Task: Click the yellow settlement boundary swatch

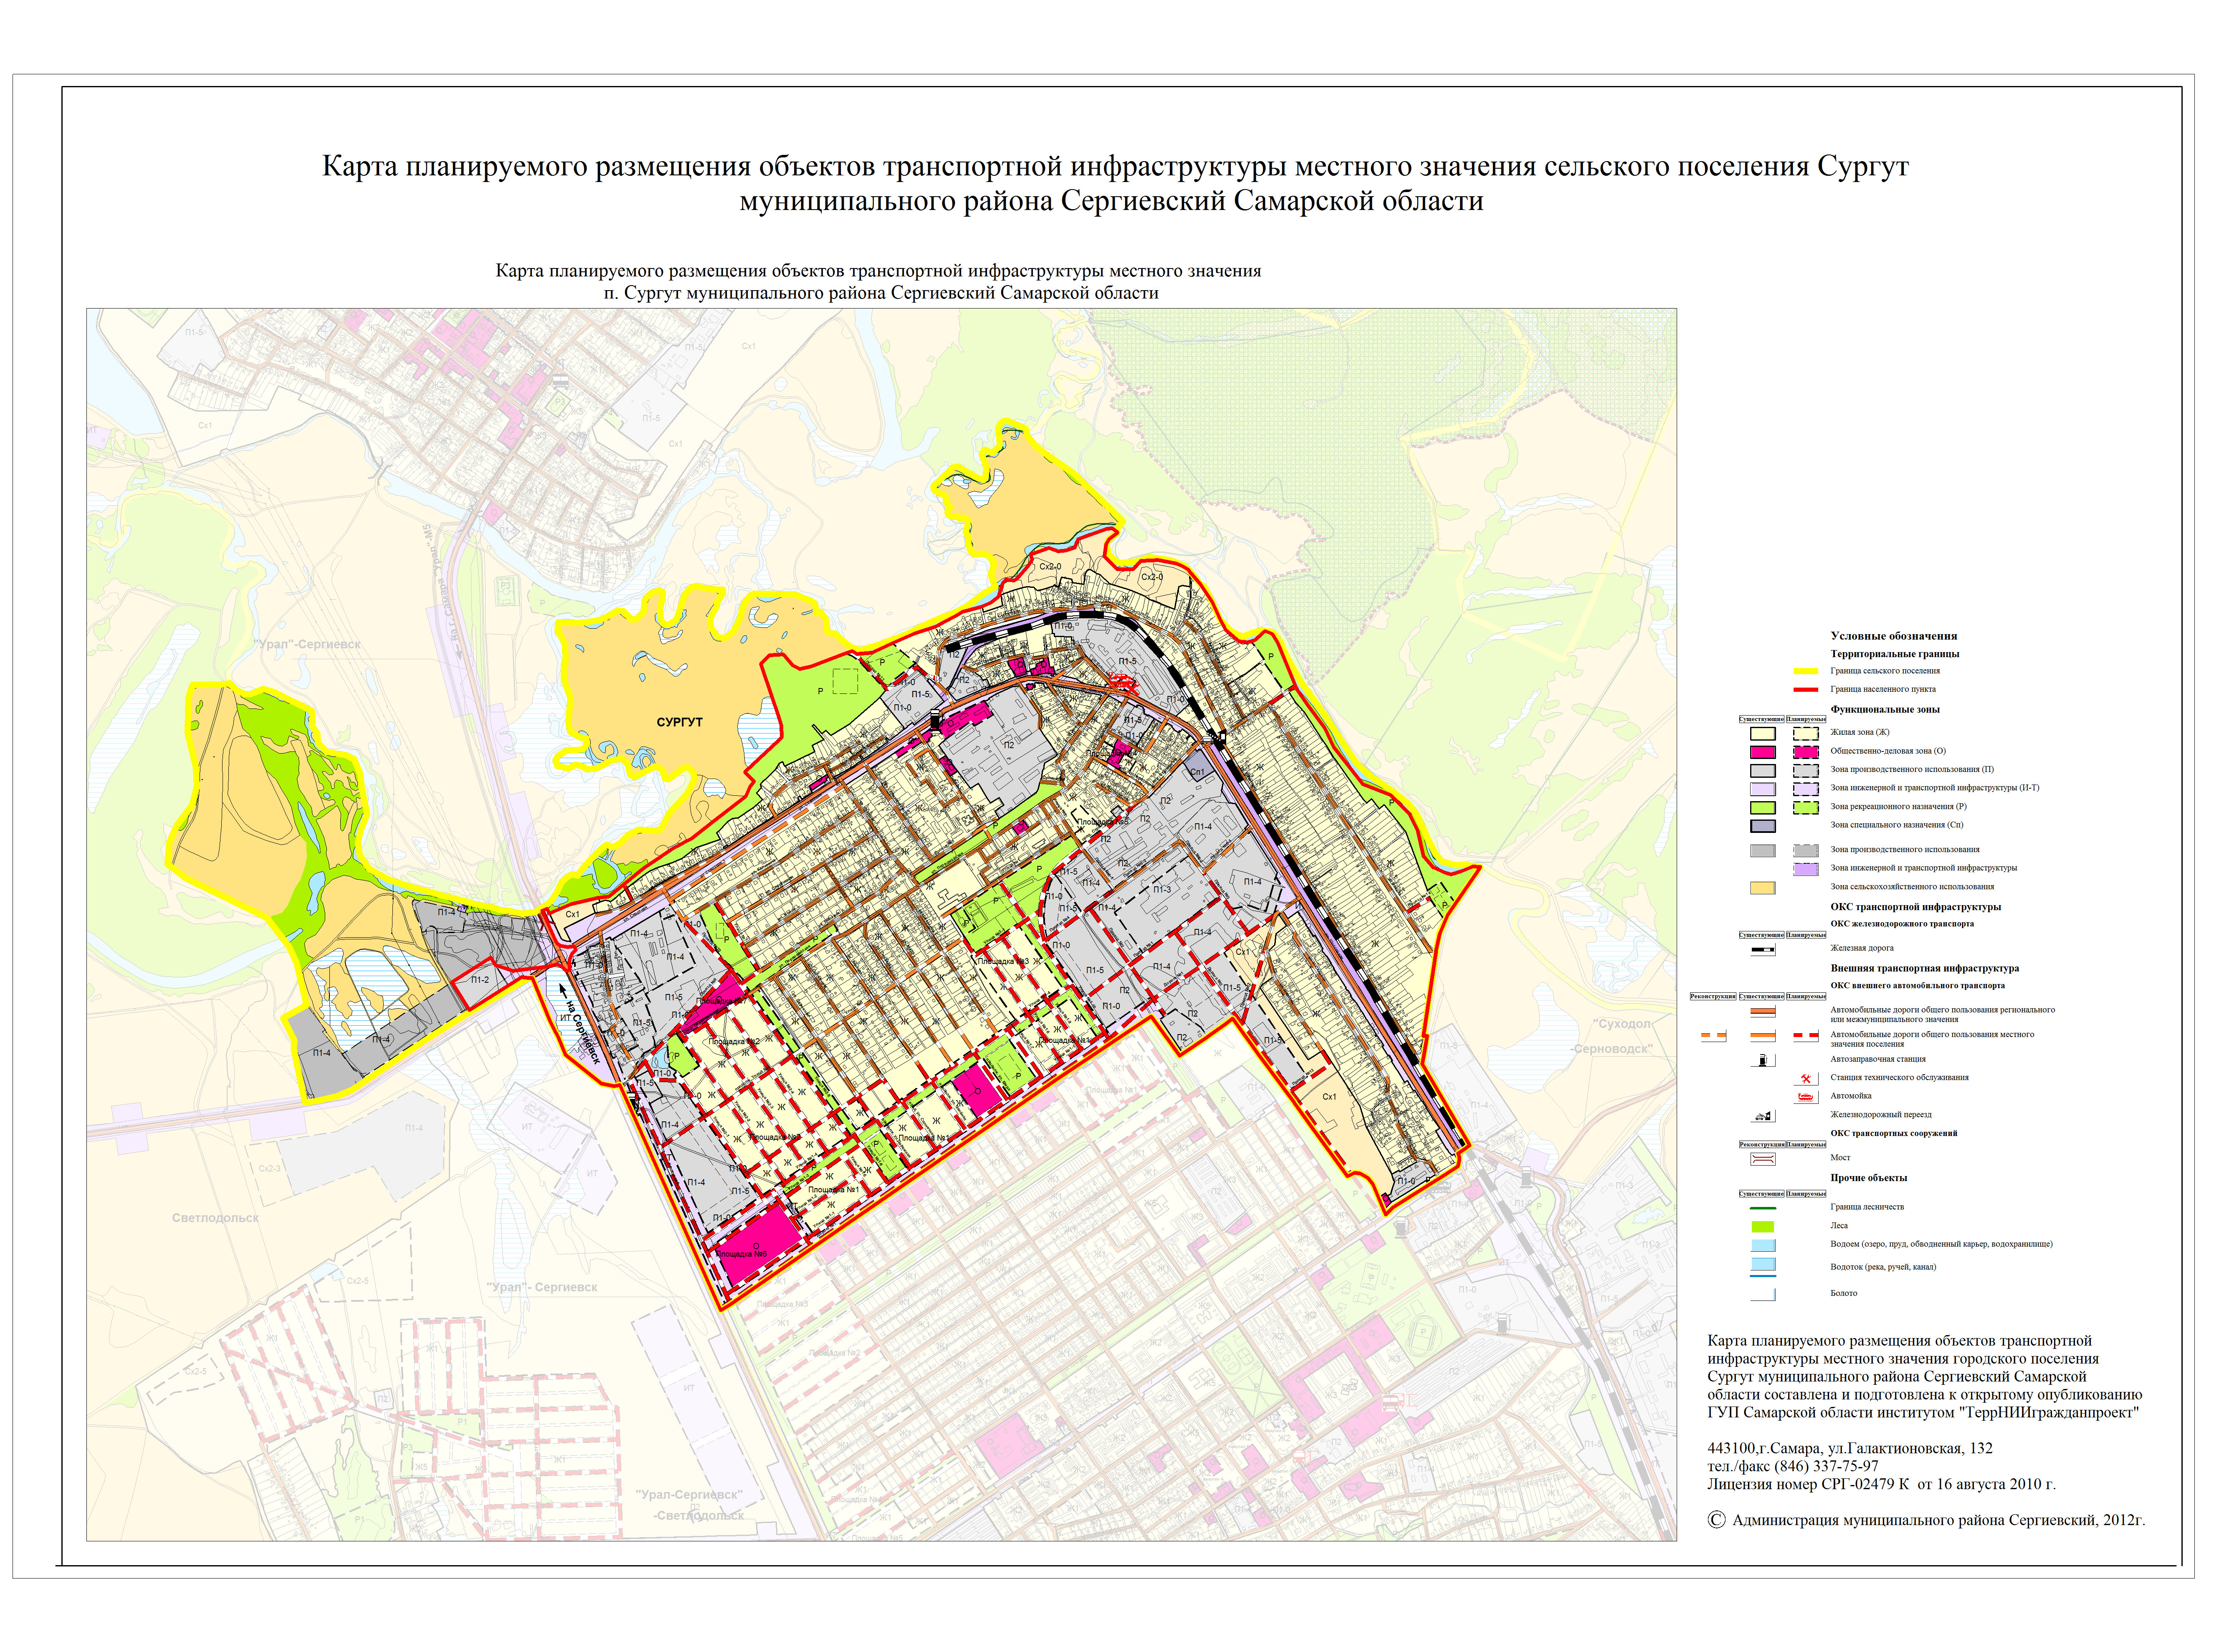Action: [x=1806, y=671]
